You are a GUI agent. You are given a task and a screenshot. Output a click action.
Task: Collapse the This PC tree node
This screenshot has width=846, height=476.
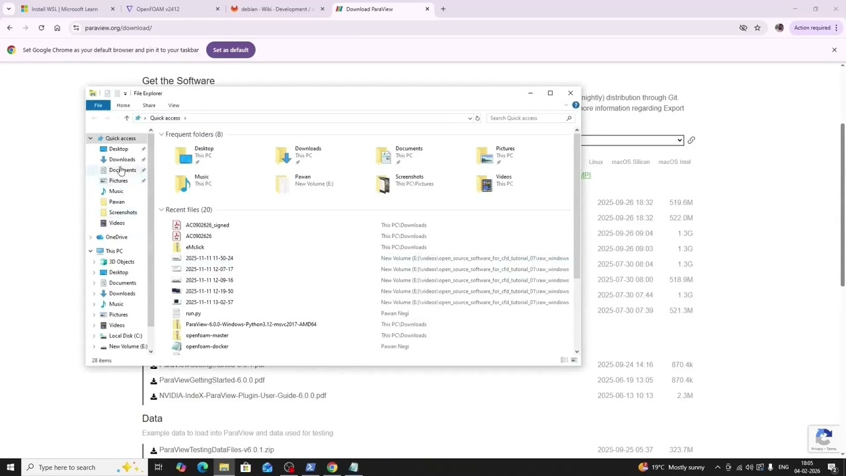click(x=91, y=251)
